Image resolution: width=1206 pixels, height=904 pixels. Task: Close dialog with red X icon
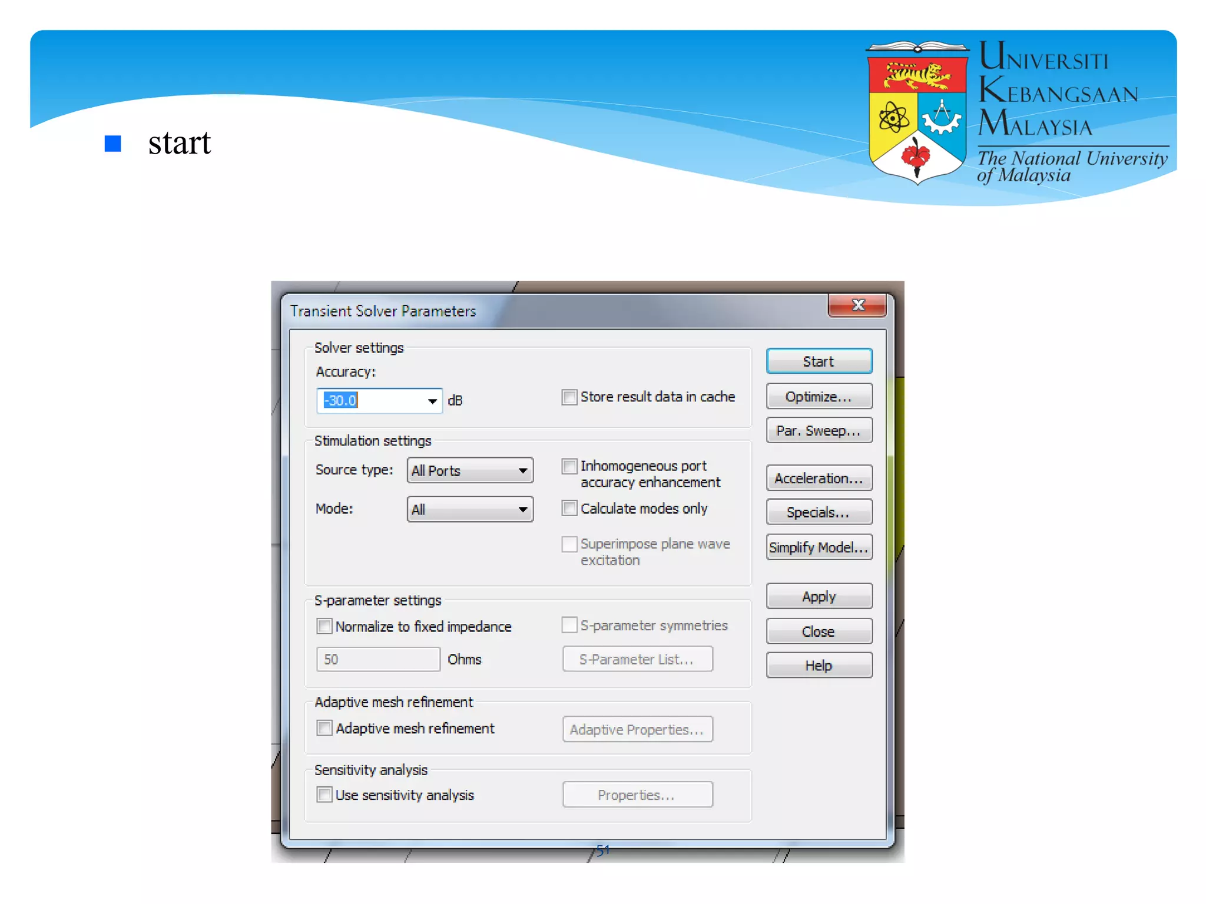point(857,305)
